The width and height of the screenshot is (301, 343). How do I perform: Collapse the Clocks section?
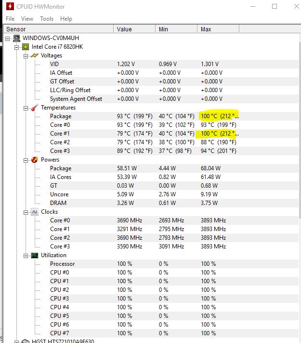pos(26,212)
